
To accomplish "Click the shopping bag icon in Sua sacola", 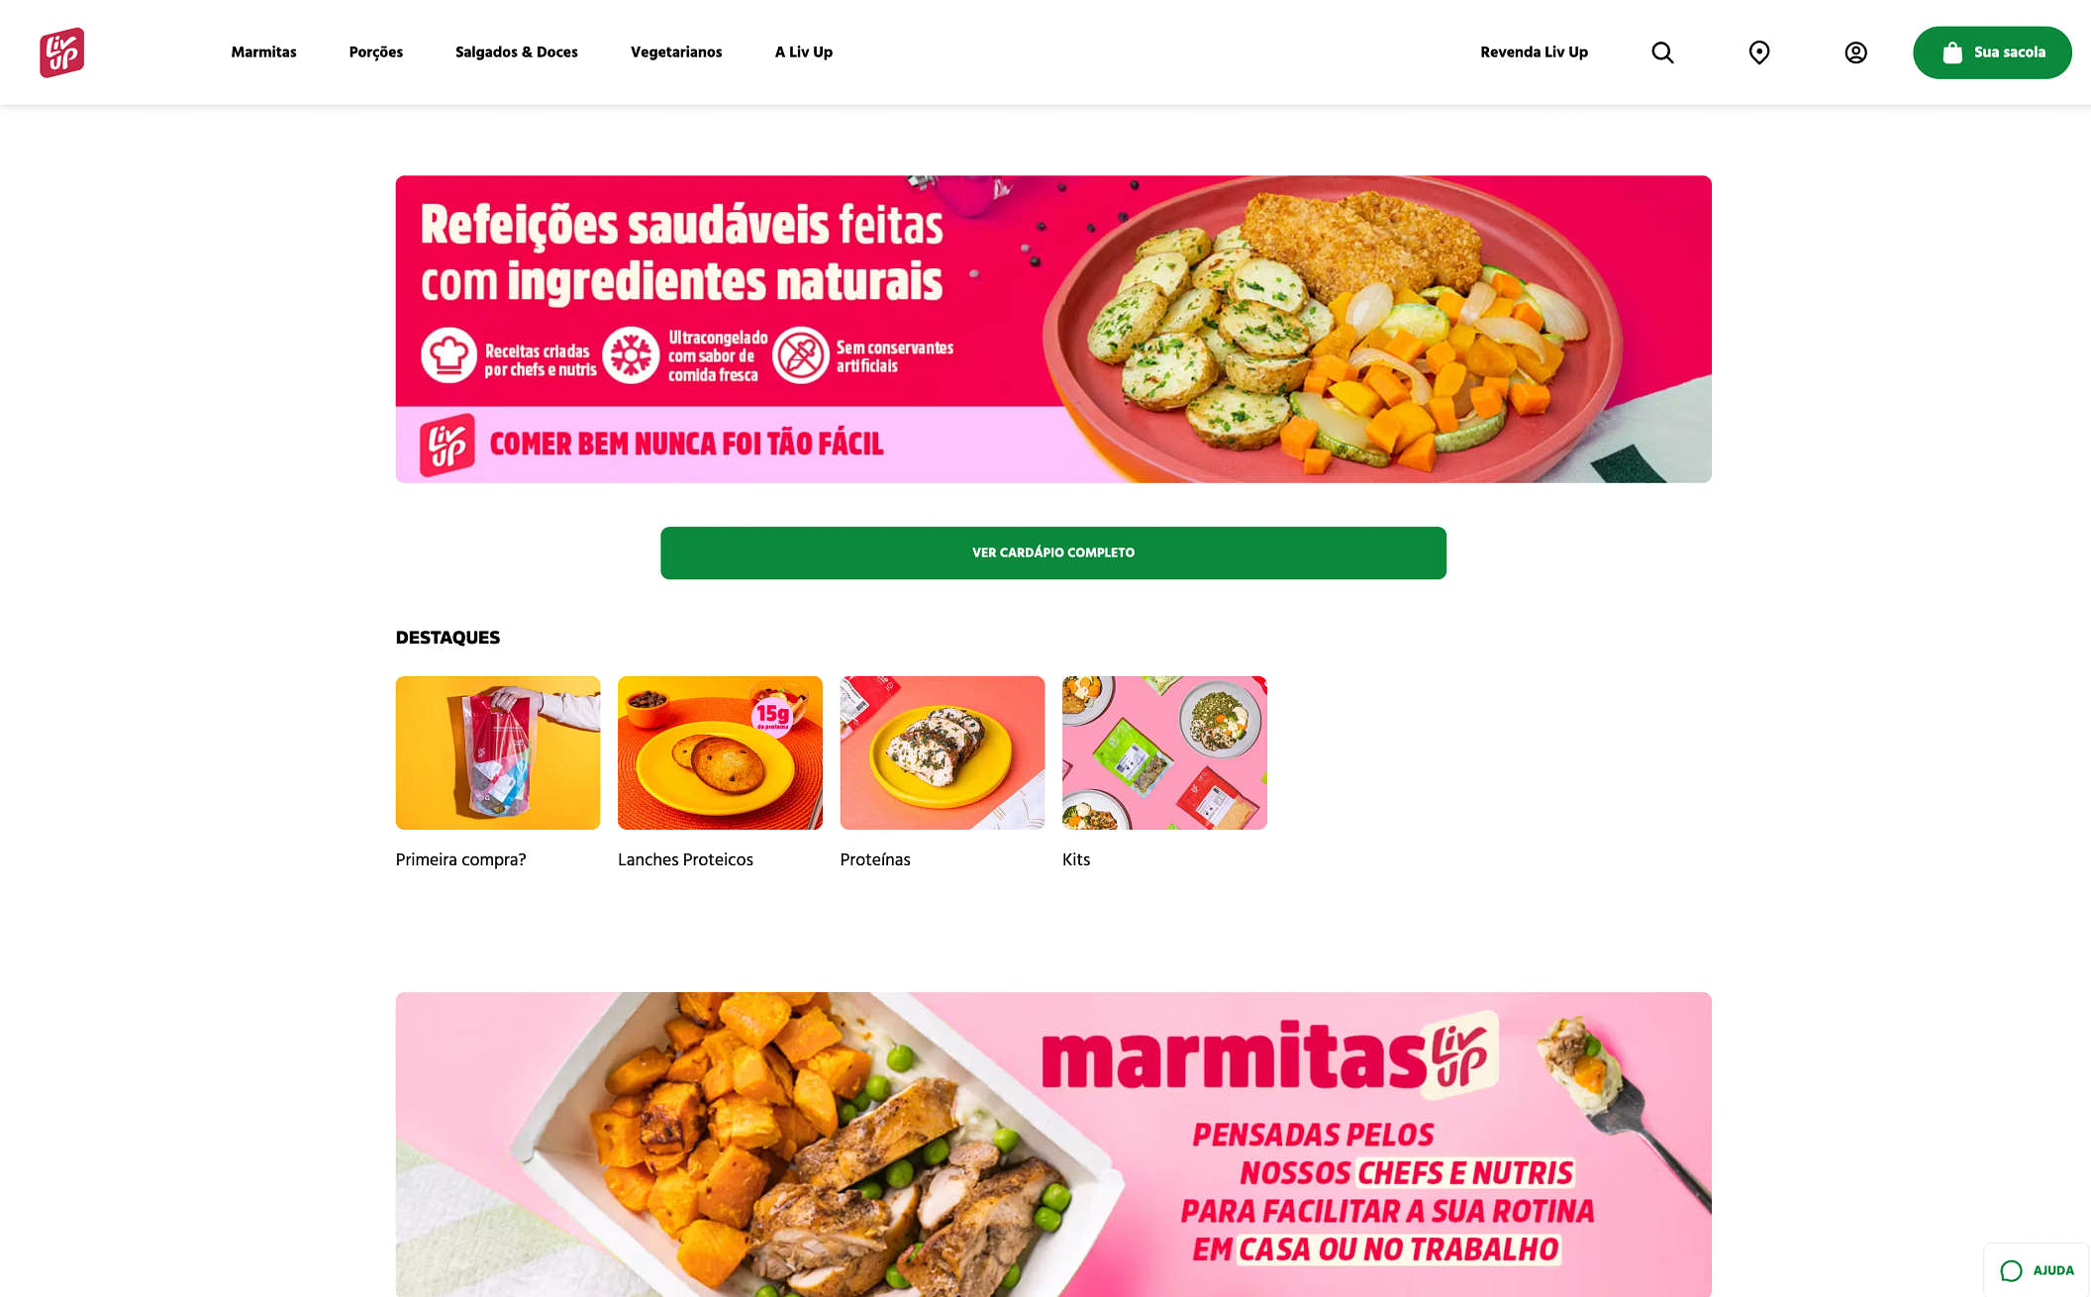I will 1951,52.
